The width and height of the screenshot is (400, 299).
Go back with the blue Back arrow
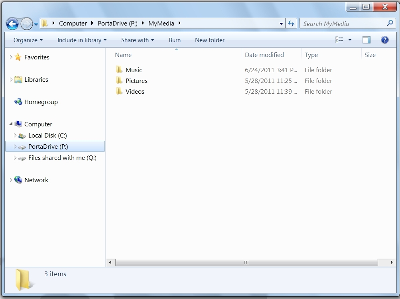[12, 24]
